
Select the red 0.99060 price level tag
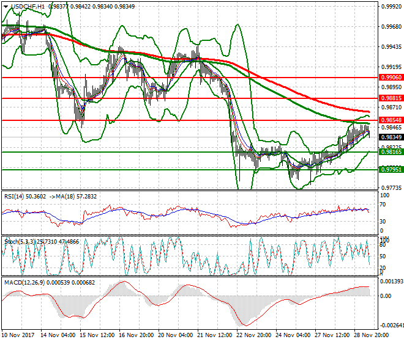tap(389, 78)
